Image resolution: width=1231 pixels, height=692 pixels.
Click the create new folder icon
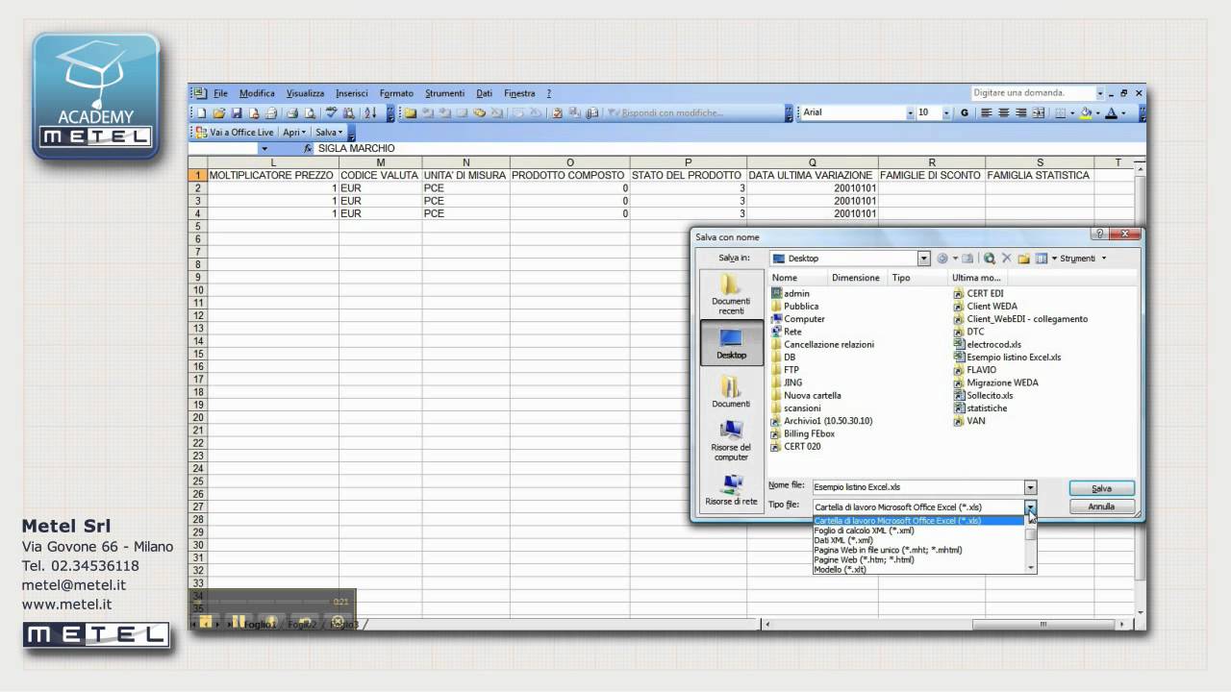pyautogui.click(x=1023, y=259)
